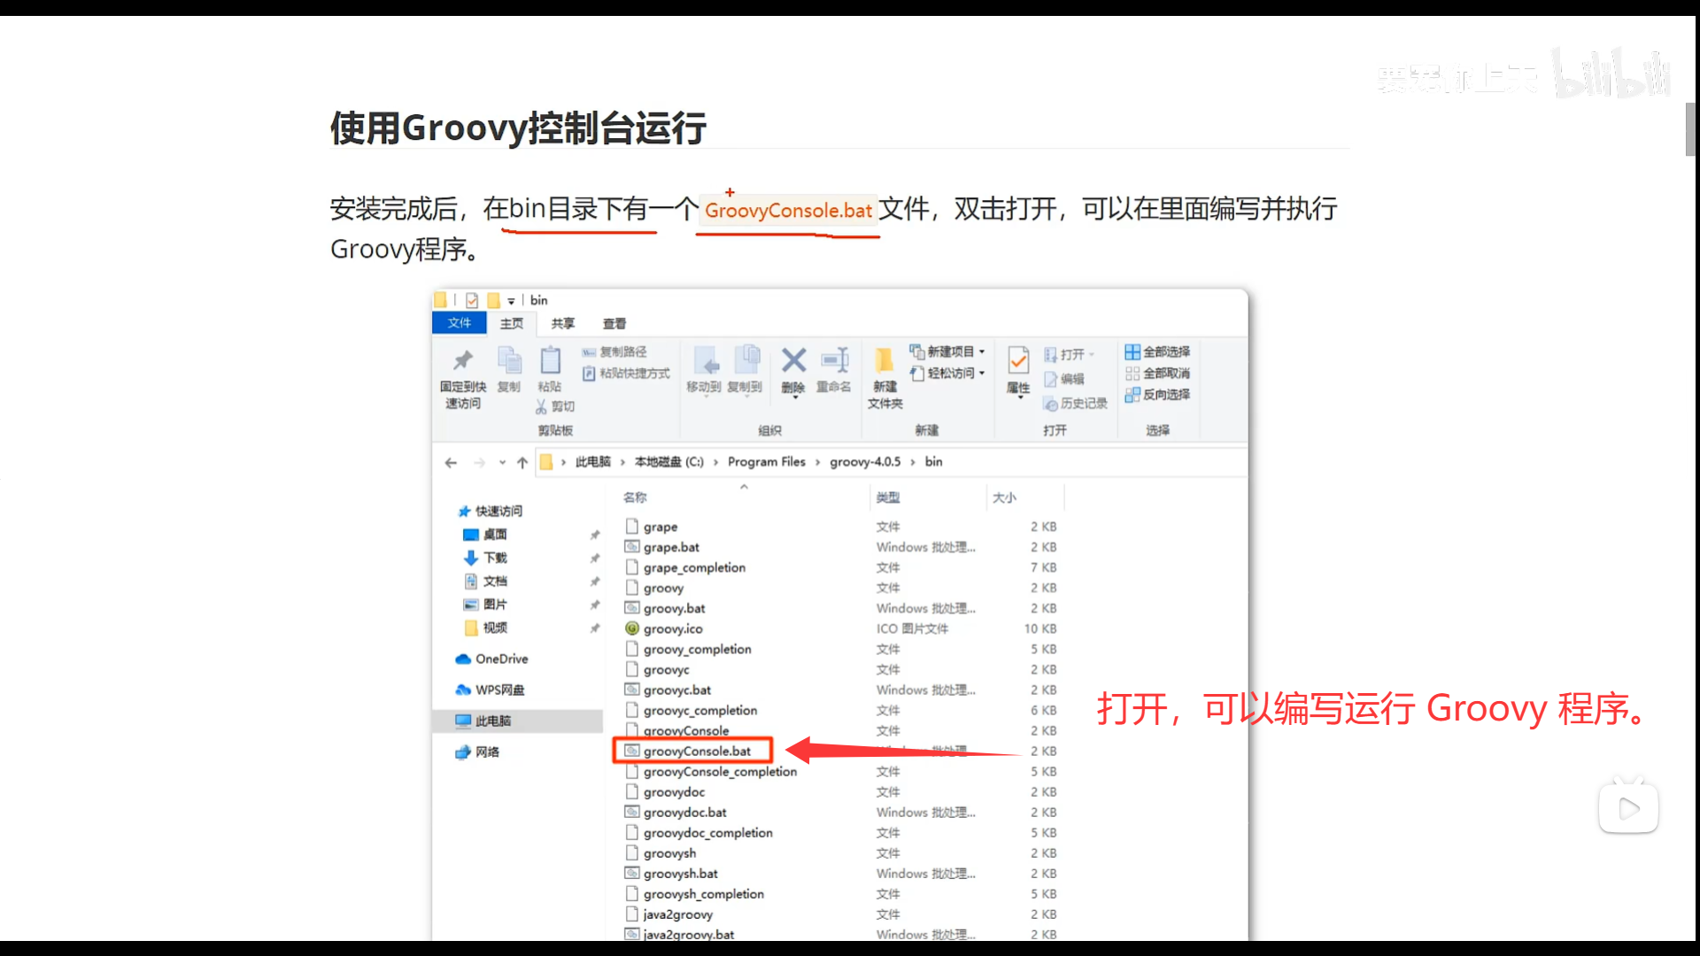This screenshot has width=1700, height=956.
Task: Click the page vertical scrollbar thumb
Action: 1689,128
